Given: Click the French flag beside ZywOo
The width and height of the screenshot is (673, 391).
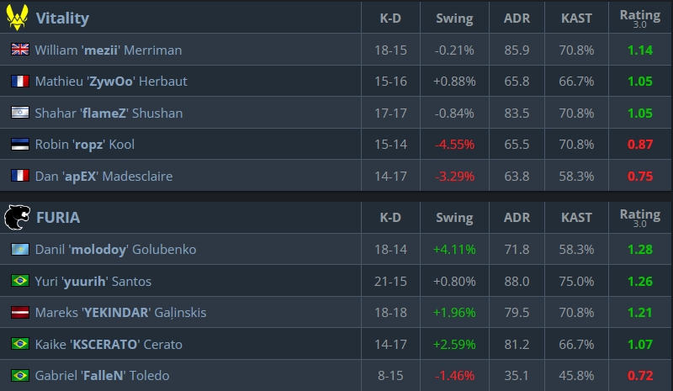Looking at the screenshot, I should pyautogui.click(x=19, y=82).
